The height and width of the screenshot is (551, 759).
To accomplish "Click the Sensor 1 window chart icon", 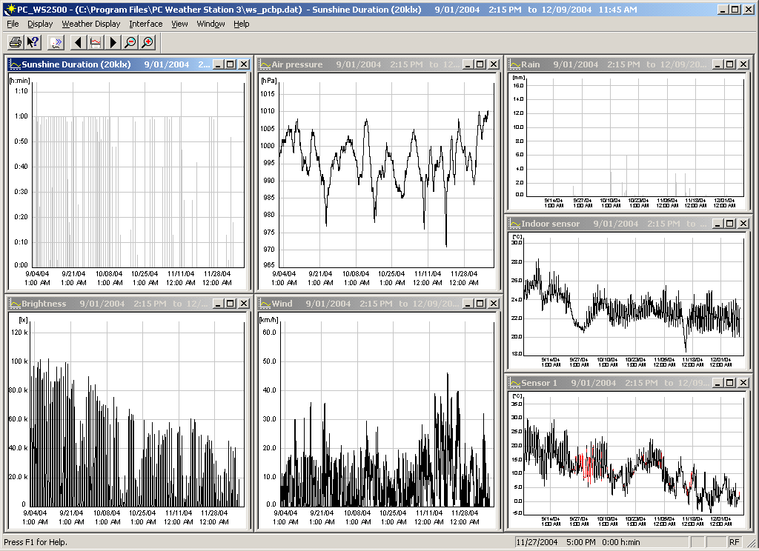I will click(515, 383).
